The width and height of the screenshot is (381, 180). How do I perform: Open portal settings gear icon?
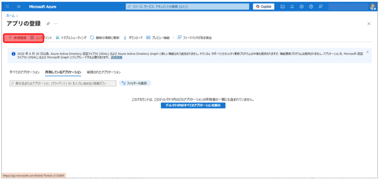coord(301,6)
